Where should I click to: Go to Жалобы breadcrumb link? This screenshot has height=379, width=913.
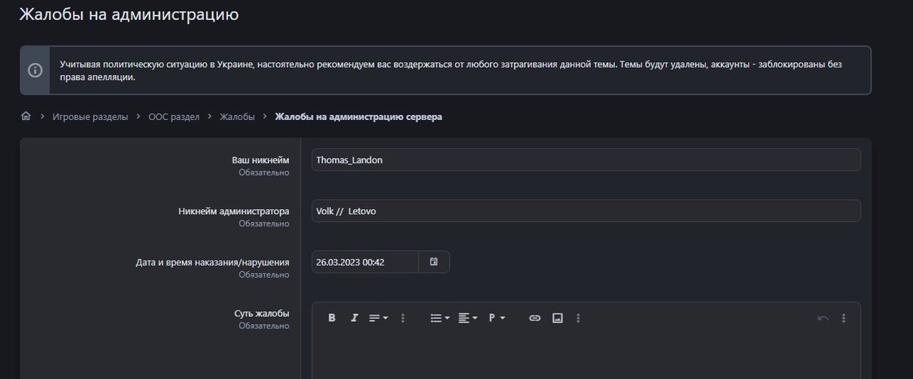pyautogui.click(x=237, y=116)
